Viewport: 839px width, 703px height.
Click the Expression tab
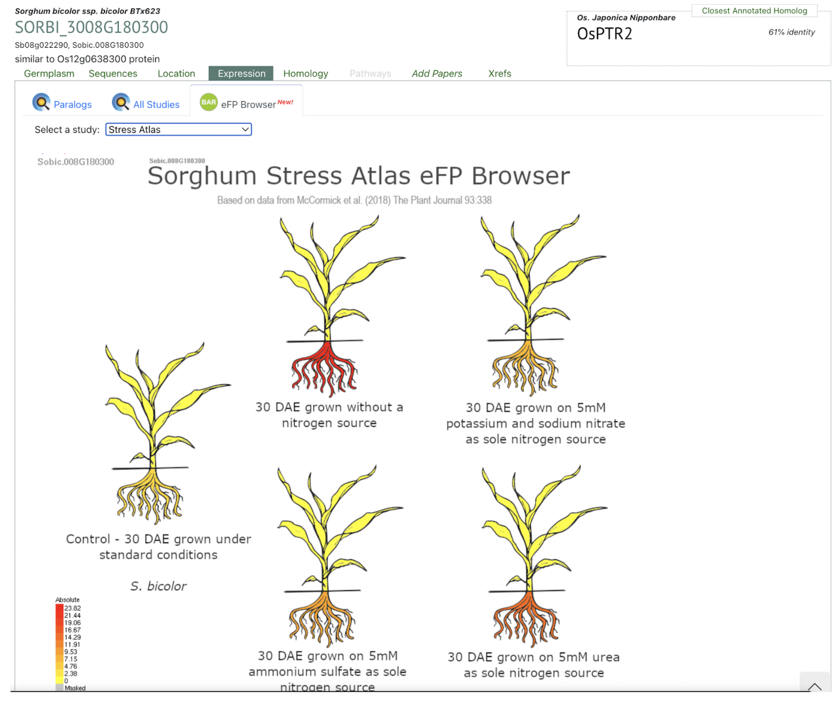pyautogui.click(x=241, y=74)
